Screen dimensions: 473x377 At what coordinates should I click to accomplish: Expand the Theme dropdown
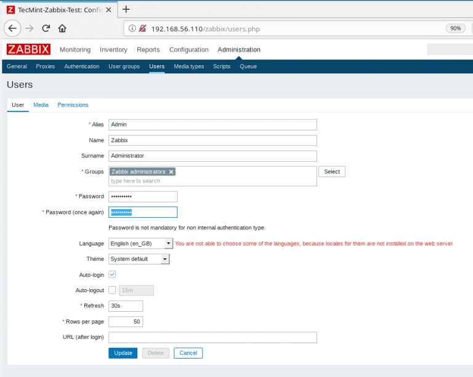(139, 259)
